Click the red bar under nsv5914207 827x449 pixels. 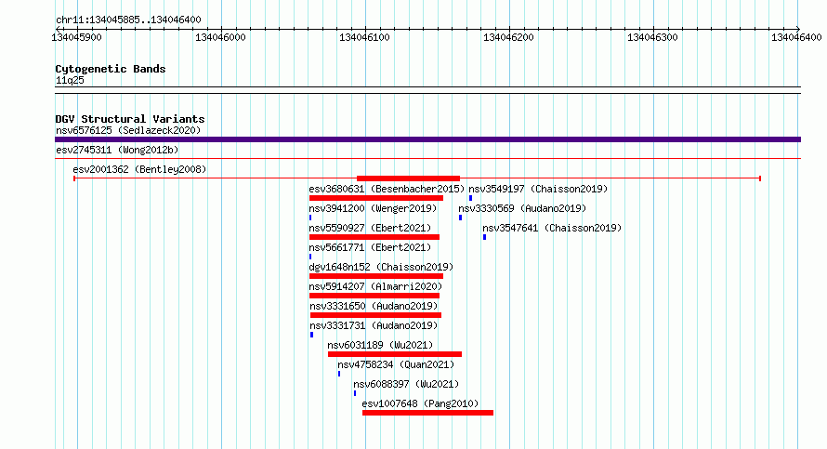point(374,296)
